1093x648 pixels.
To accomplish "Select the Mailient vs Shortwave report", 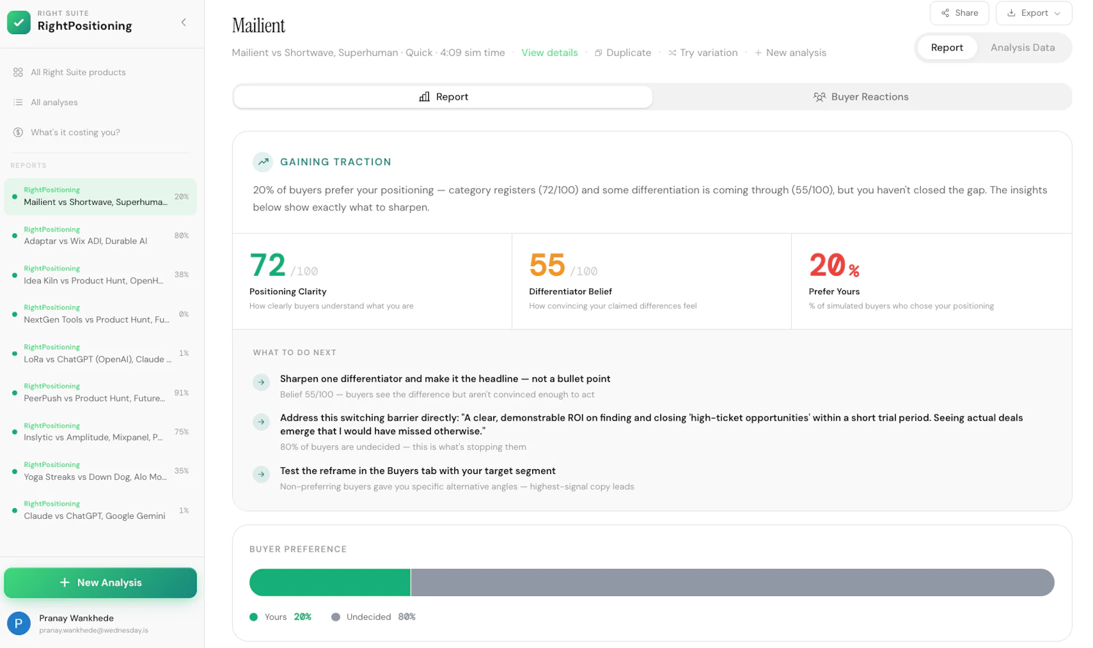I will click(100, 197).
